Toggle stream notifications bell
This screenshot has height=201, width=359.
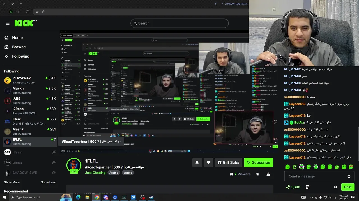tap(197, 162)
